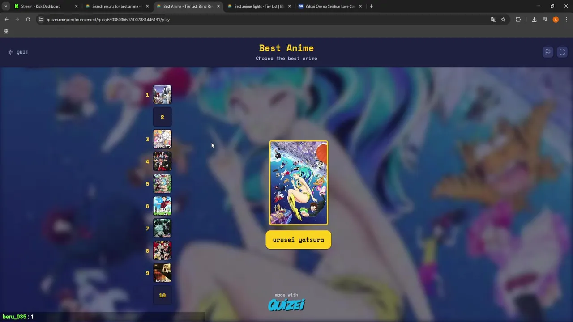Click the Urusei Yatsura poster card

(299, 182)
